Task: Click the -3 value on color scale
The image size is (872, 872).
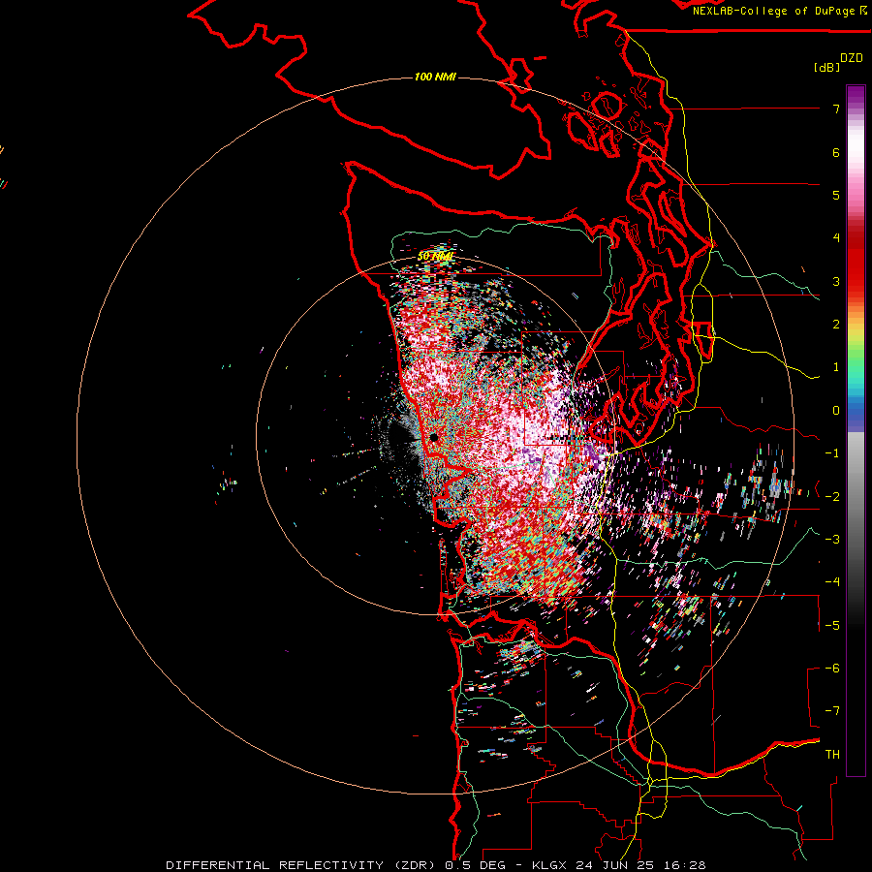Action: tap(832, 539)
